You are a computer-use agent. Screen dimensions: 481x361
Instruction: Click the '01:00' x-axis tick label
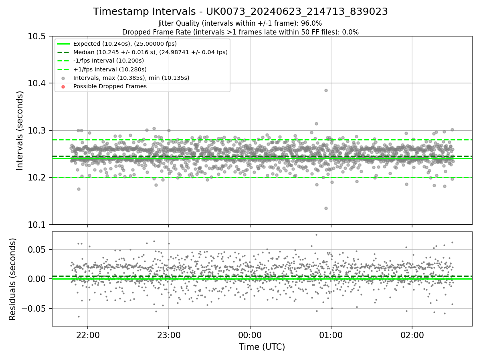331,335
